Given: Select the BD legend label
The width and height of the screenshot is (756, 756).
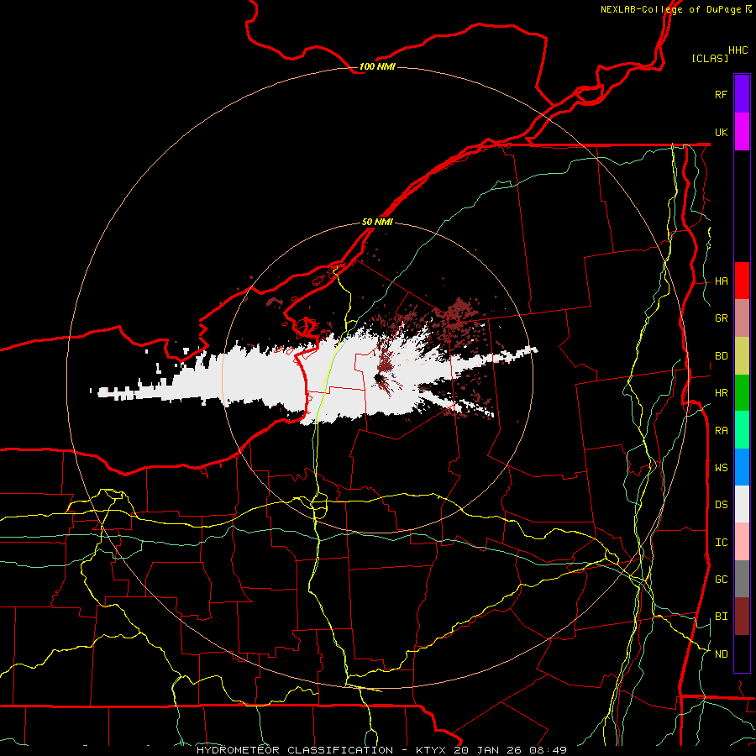Looking at the screenshot, I should point(721,356).
